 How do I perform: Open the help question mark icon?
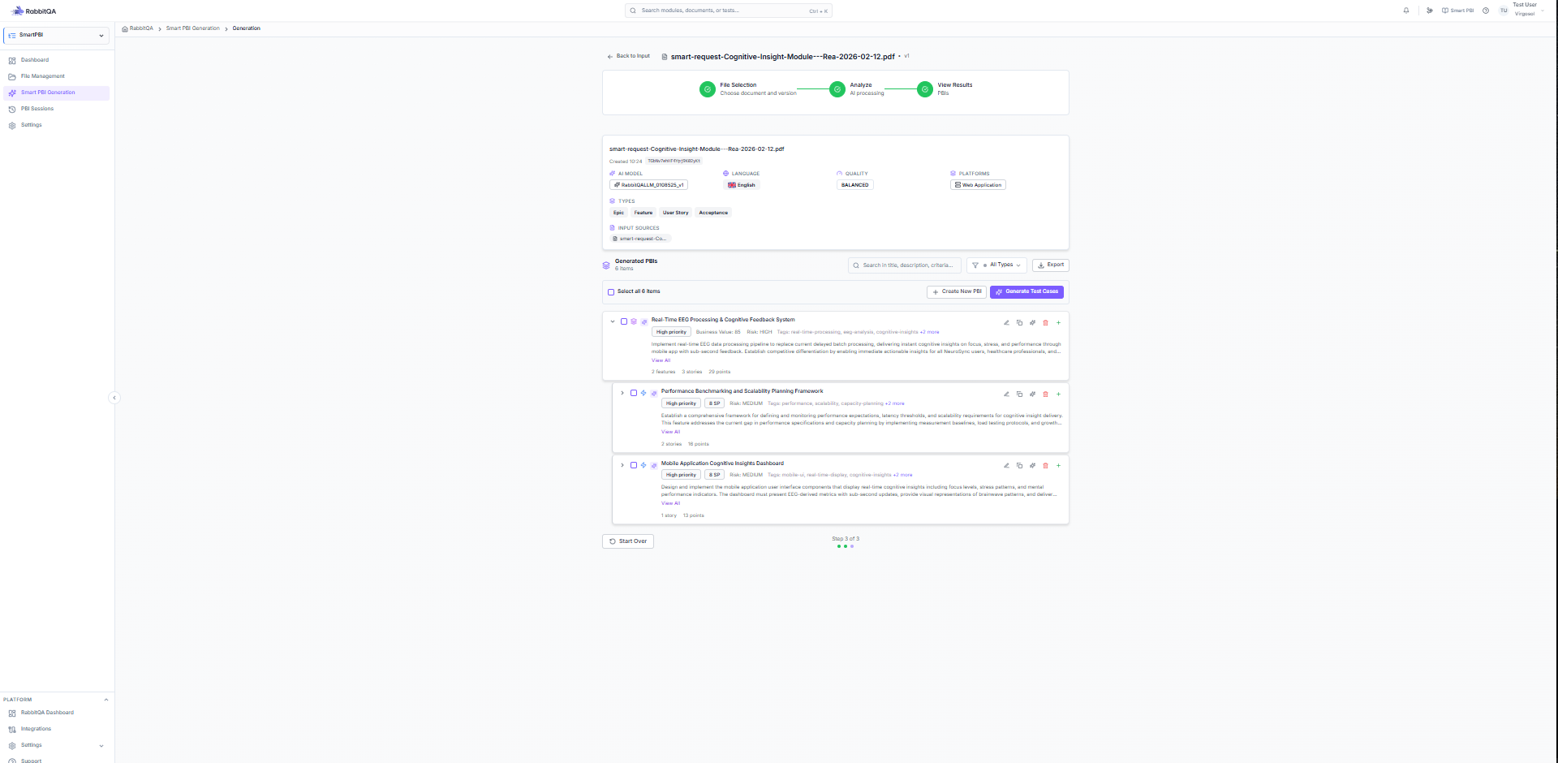click(x=1486, y=11)
